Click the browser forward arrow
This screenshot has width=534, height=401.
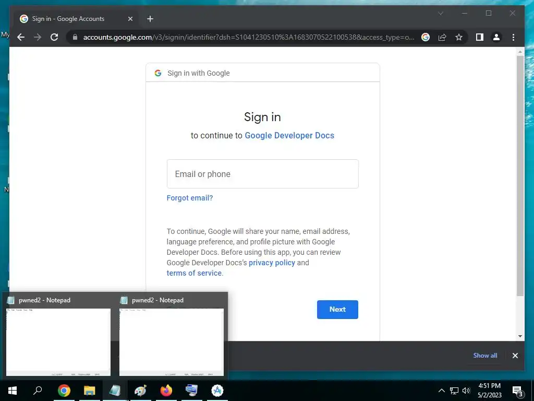coord(38,37)
